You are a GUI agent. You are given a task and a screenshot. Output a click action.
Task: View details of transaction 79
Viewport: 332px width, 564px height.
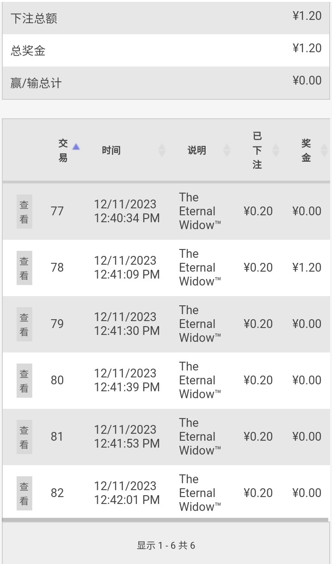click(x=24, y=324)
